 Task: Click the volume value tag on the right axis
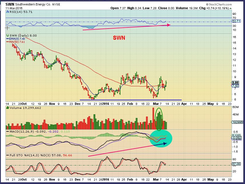[x=238, y=122]
